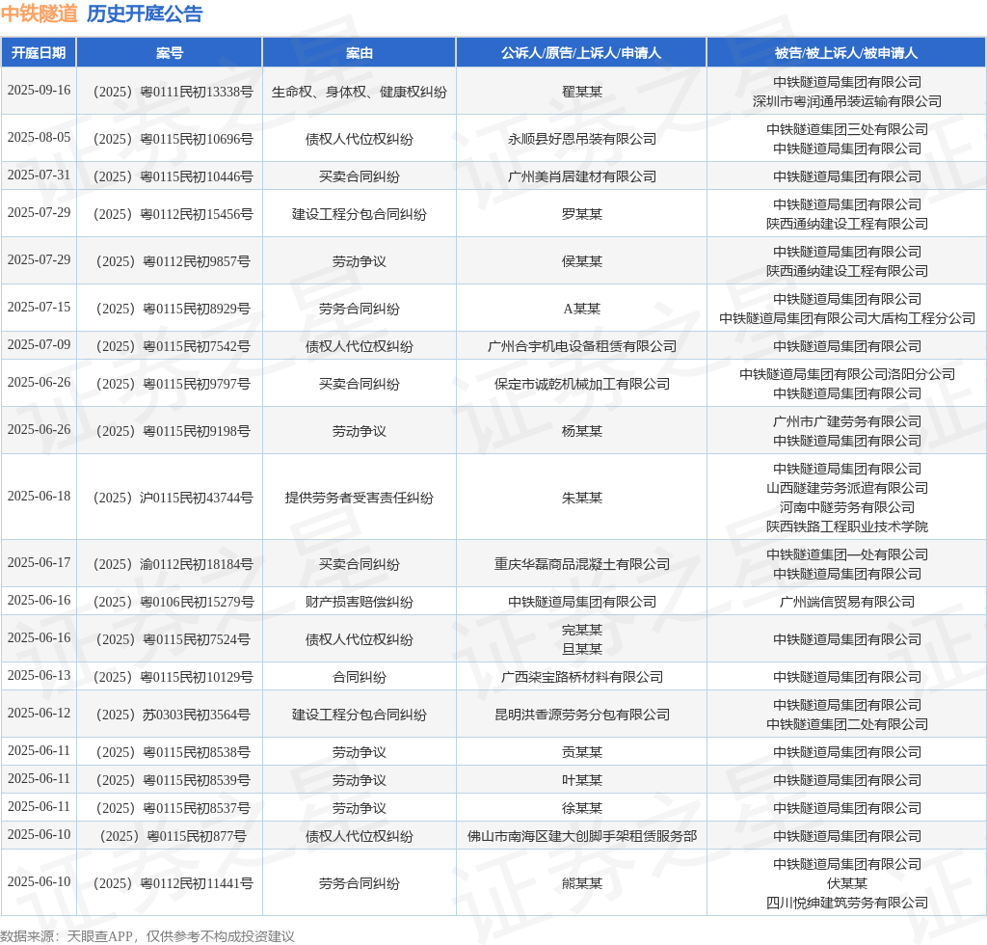
Task: Click case number 粤0115民初9797号
Action: point(173,384)
